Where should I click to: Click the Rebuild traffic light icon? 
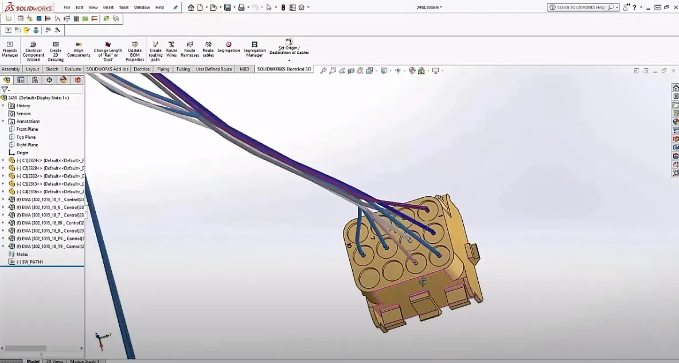click(283, 7)
